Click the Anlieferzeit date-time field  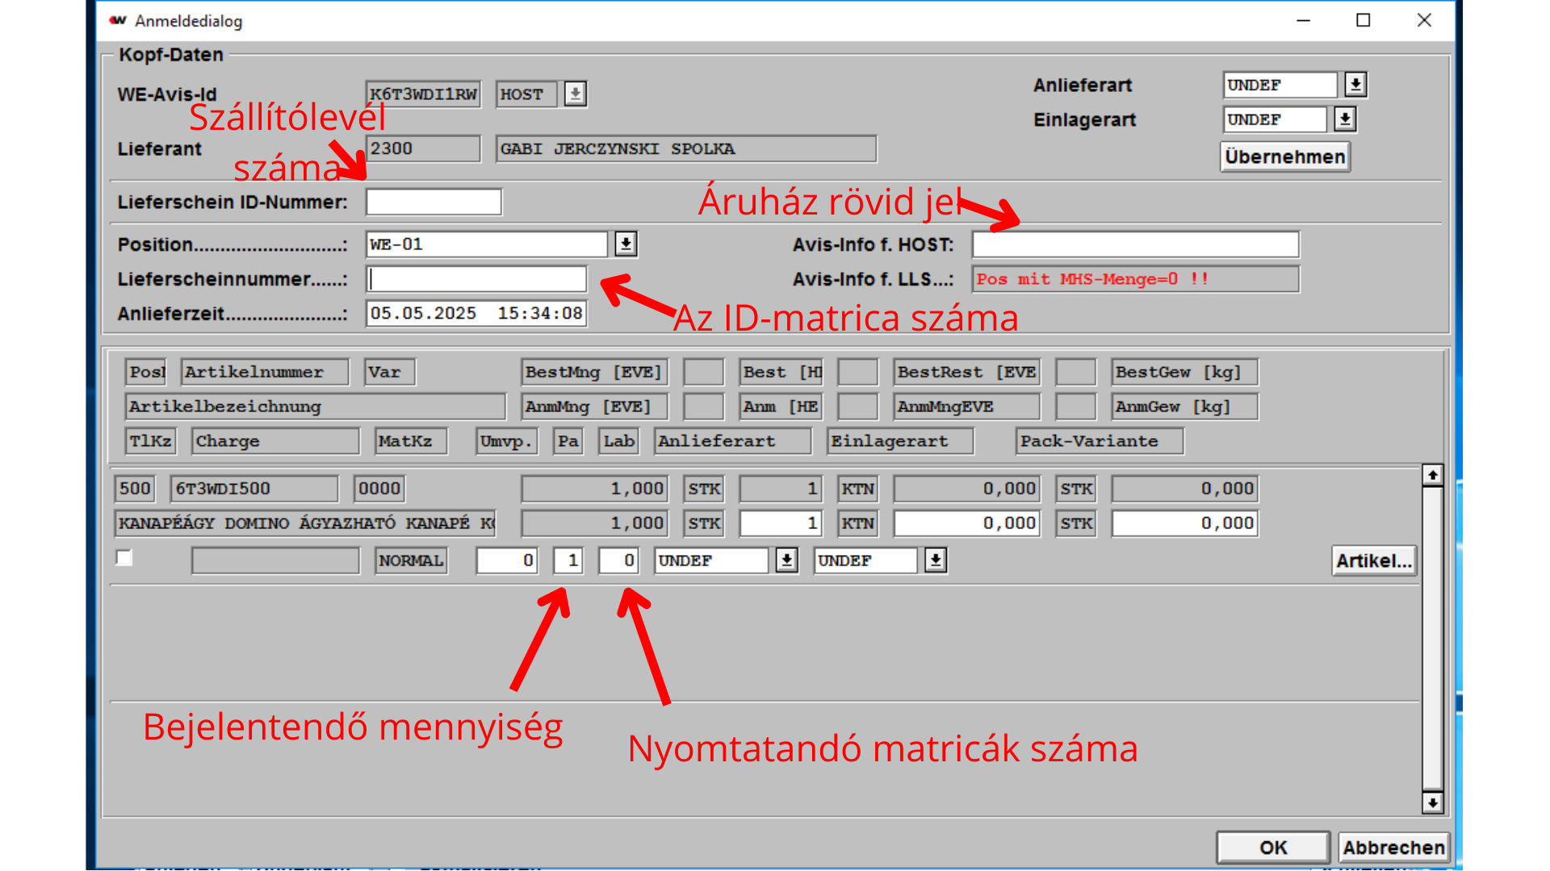coord(476,314)
